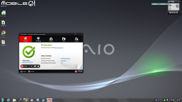
Task: Open the threats stopped link
Action: click(65, 58)
